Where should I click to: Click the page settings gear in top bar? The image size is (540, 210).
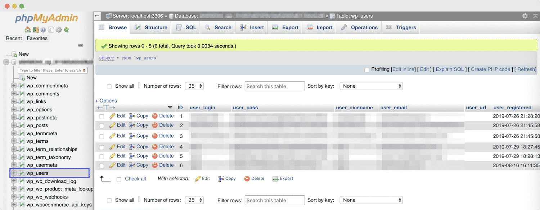[x=525, y=16]
